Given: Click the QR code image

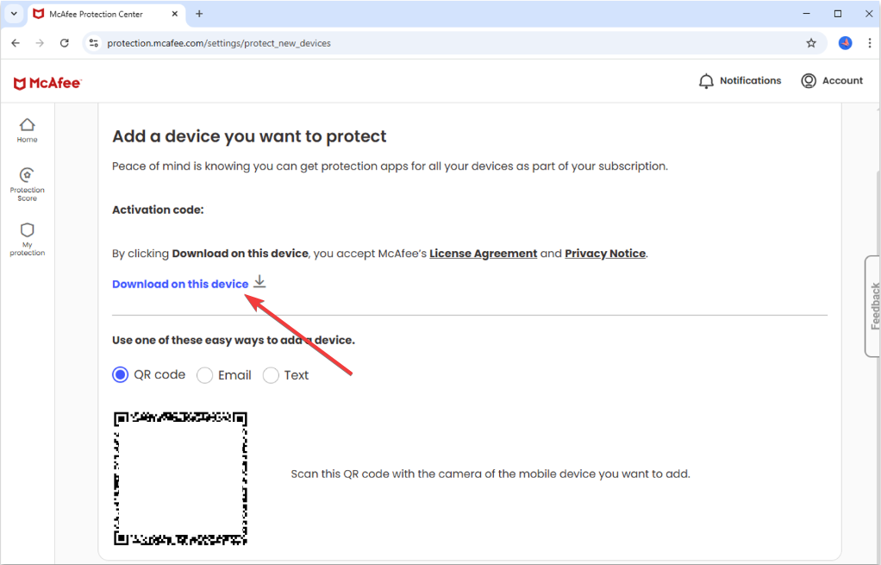Looking at the screenshot, I should (180, 479).
